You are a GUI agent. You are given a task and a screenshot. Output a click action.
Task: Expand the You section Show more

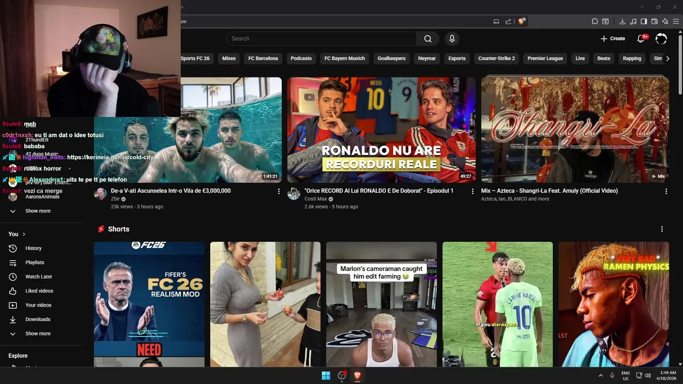[x=37, y=334]
